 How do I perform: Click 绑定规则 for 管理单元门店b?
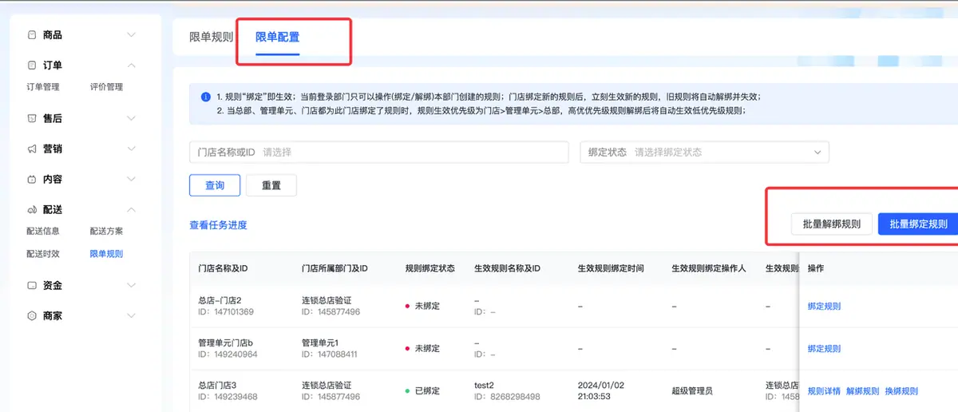[824, 349]
